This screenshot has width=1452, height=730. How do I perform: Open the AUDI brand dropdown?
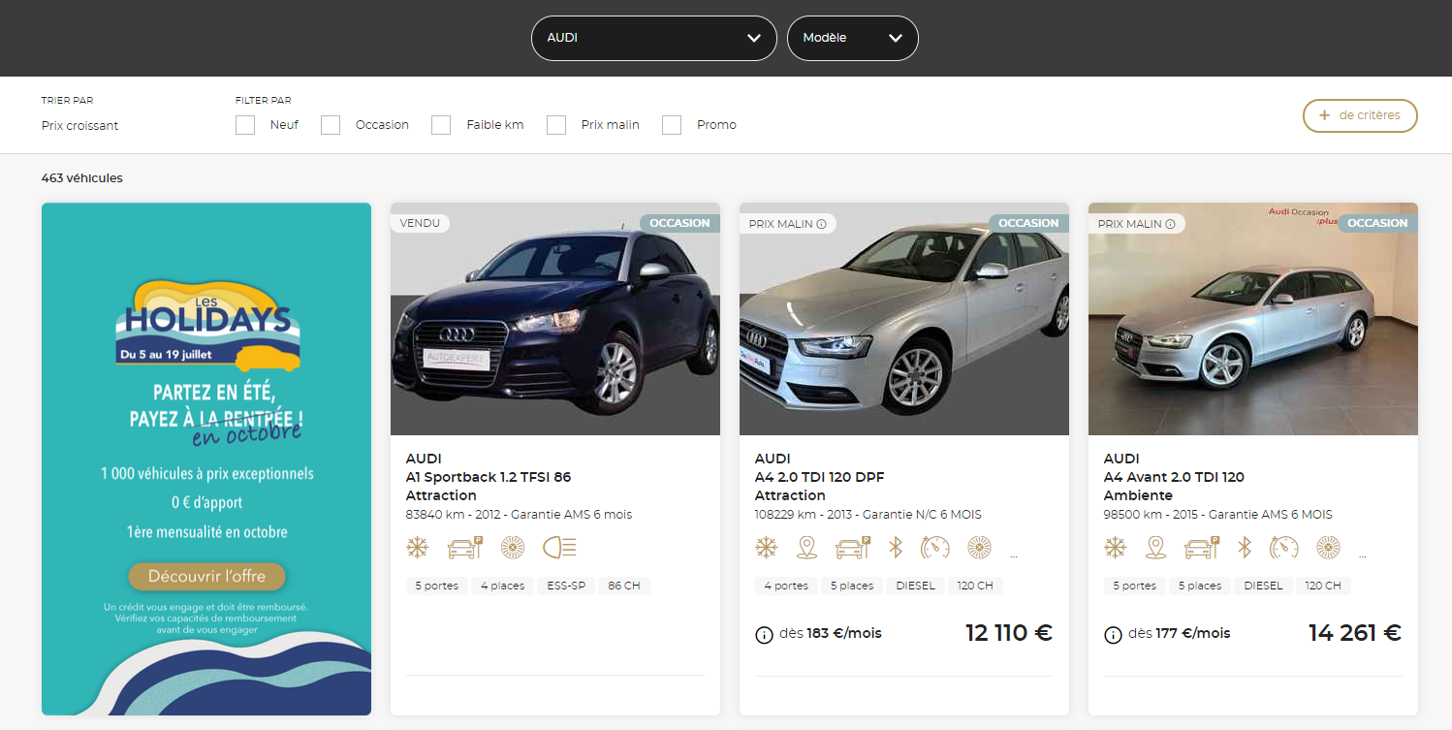654,39
